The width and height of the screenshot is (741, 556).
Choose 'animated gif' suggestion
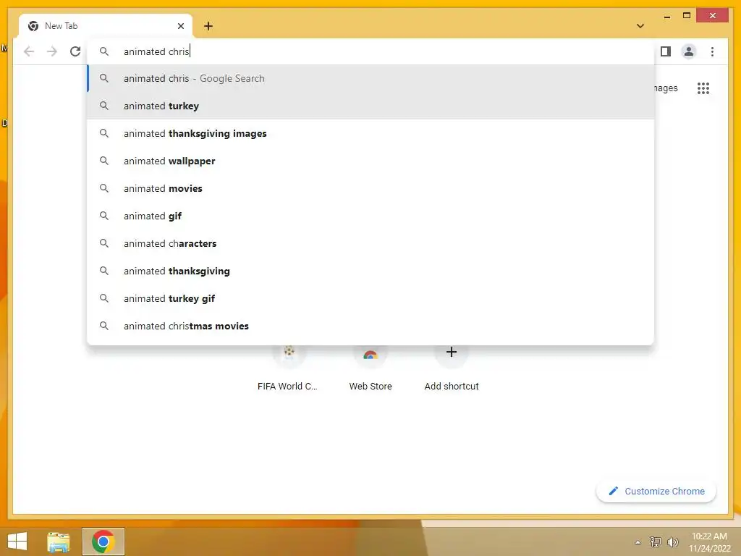(370, 216)
